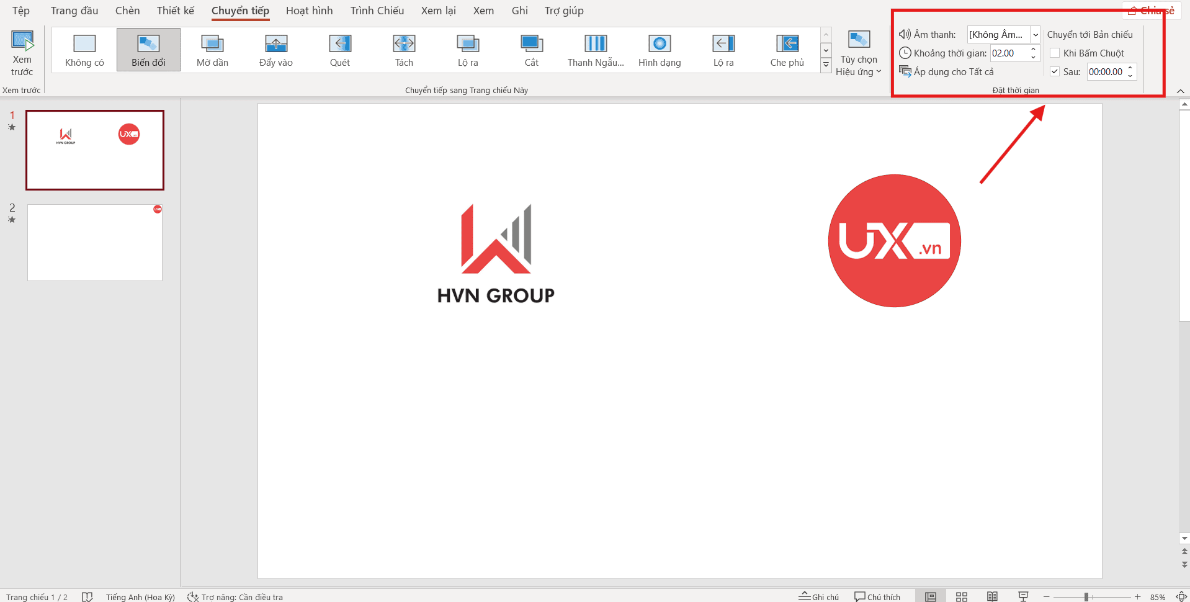This screenshot has height=602, width=1190.
Task: Switch to the Xem tab
Action: 483,11
